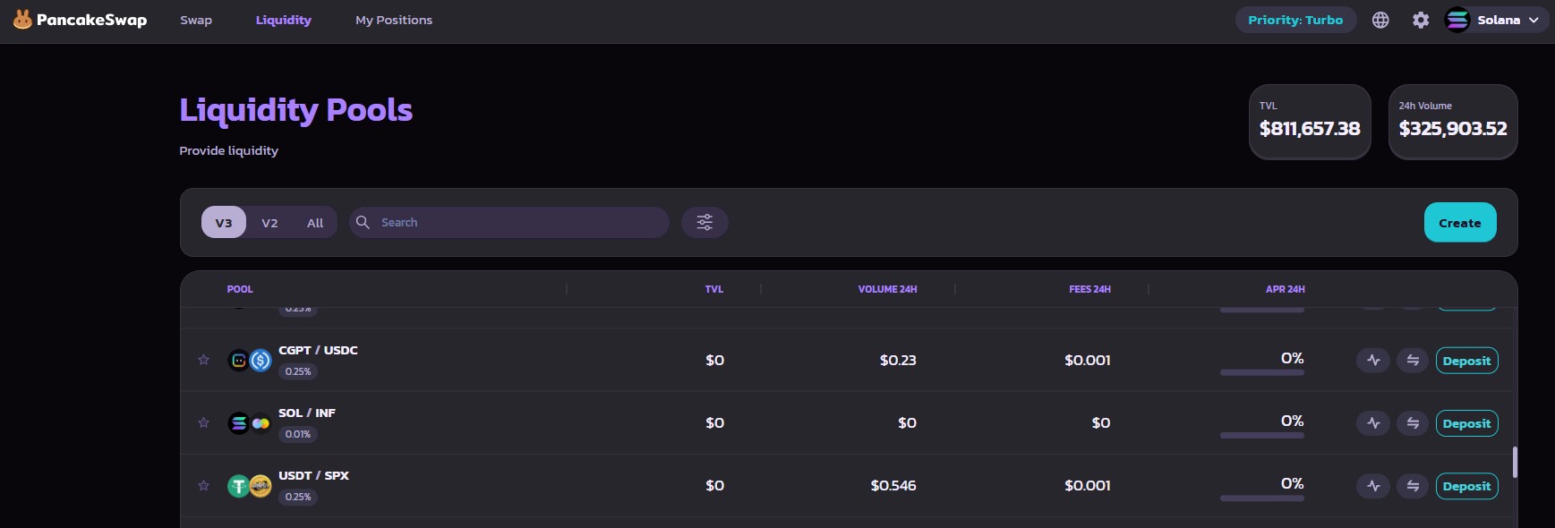Open the settings gear
This screenshot has width=1555, height=528.
click(x=1421, y=20)
